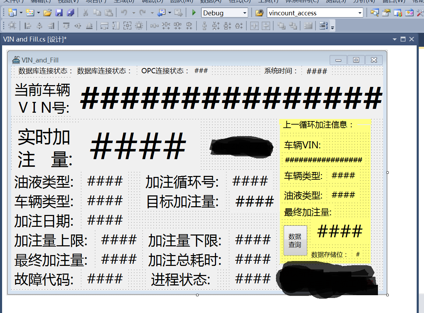Click the New Project toolbar icon

pos(13,13)
